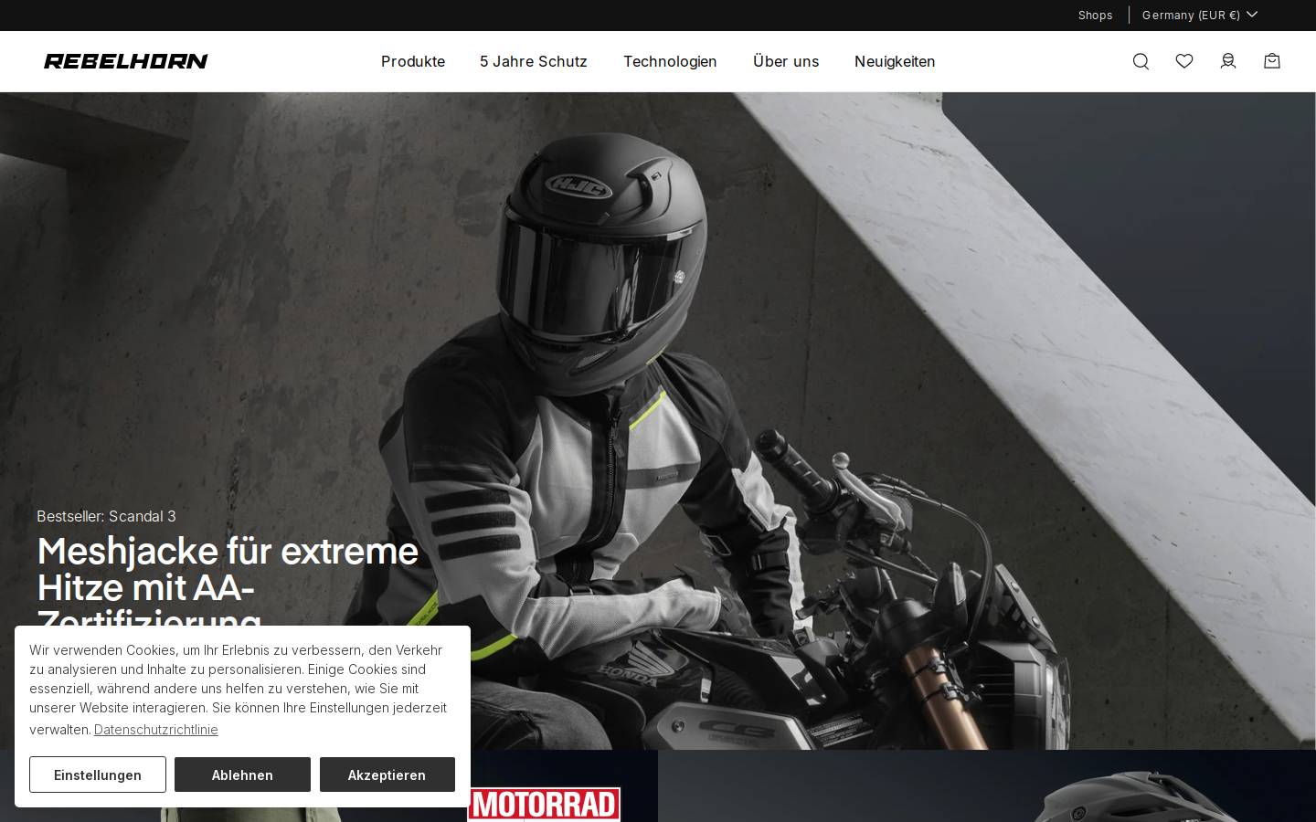Image resolution: width=1316 pixels, height=822 pixels.
Task: Click the Rebelhorn logo
Action: point(126,61)
